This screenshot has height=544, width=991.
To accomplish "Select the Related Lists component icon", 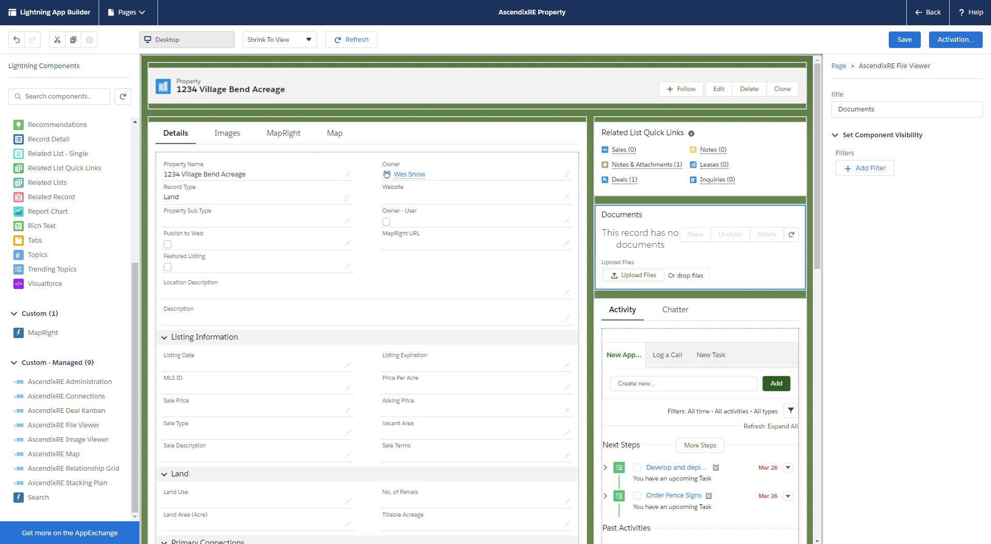I will tap(19, 183).
